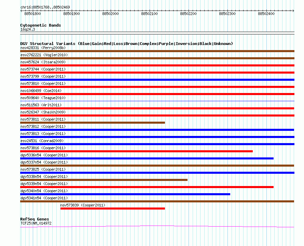Click the chr16:88501768..88502469 region label
The image size is (304, 246).
[x=45, y=7]
